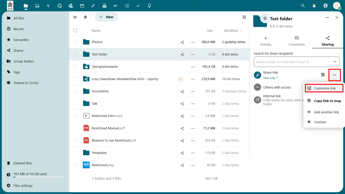Switch to the Comments tab
Screen dimensions: 345x194
pos(296,41)
